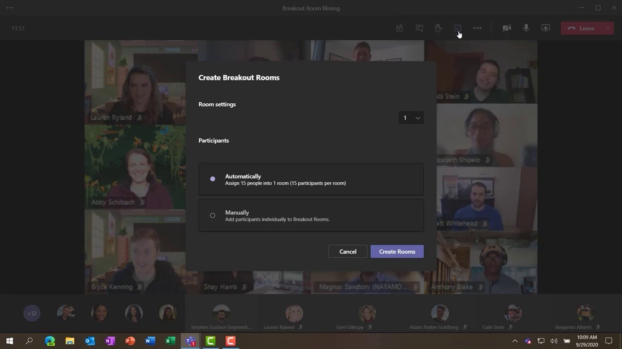
Task: Click the +12 participants overflow avatar
Action: click(32, 313)
